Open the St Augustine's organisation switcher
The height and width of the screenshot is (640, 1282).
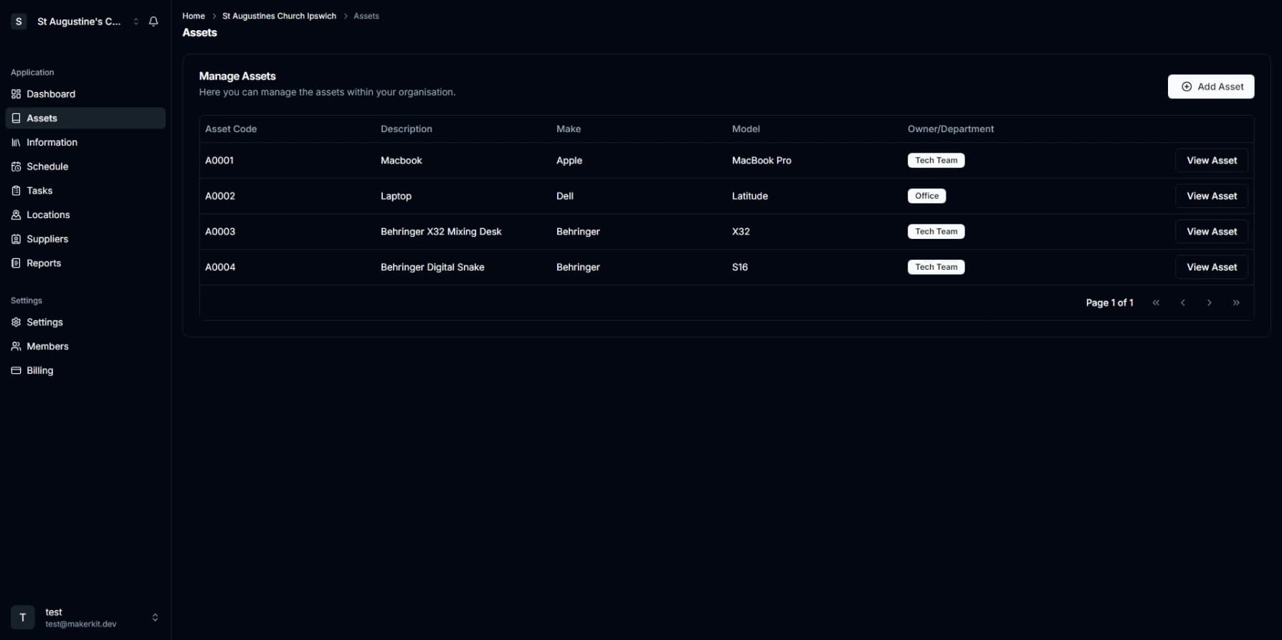pos(76,22)
